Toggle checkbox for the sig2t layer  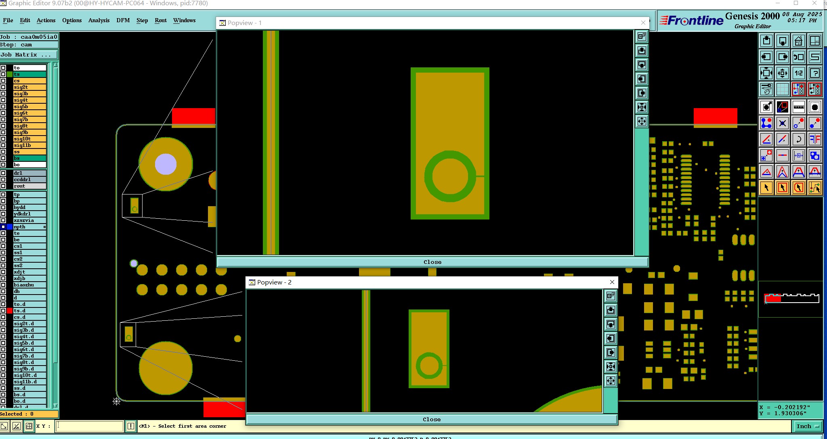pyautogui.click(x=3, y=87)
